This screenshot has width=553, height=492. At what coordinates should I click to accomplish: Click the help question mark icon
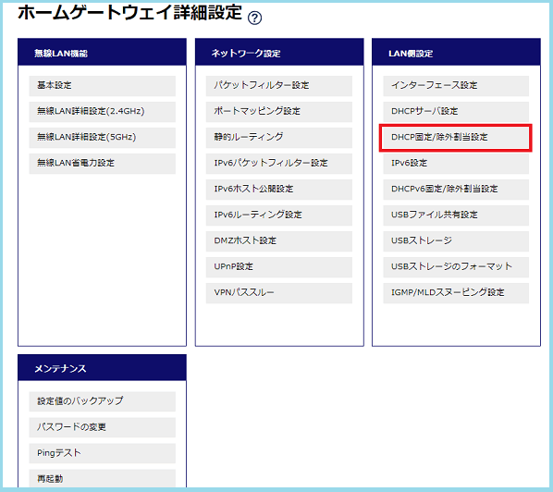(254, 18)
